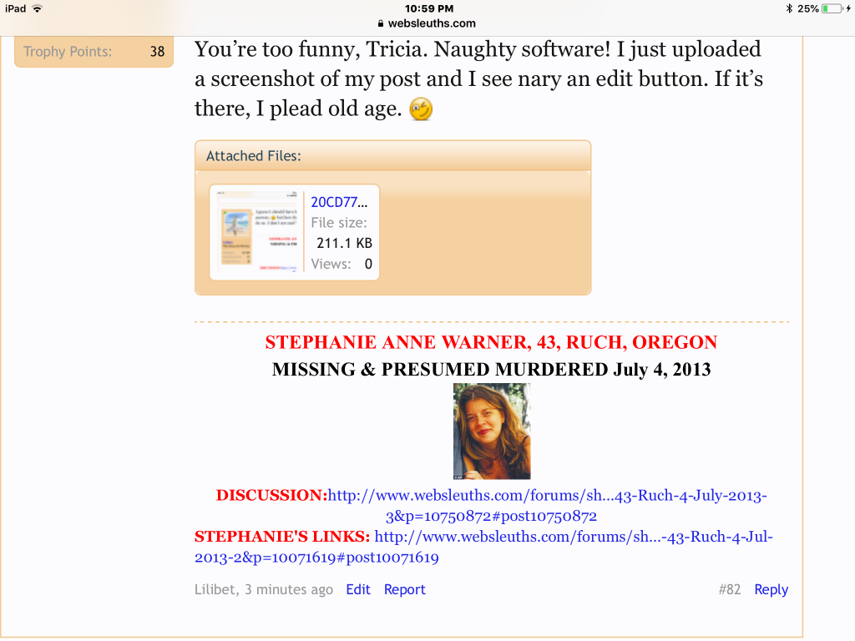
Task: Click the trophy points value 38
Action: (x=157, y=52)
